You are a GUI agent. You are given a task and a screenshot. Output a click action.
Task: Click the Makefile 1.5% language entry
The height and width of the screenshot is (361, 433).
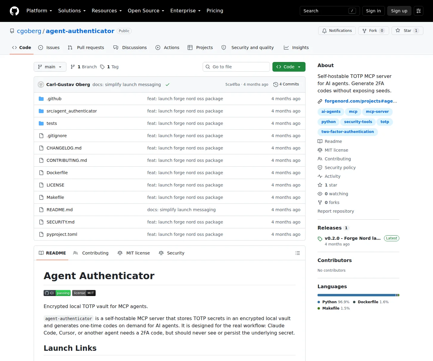(333, 308)
